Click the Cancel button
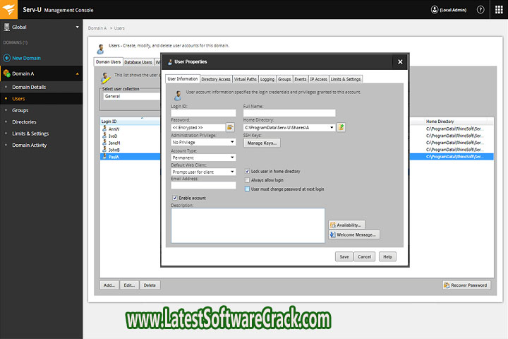508x339 pixels. pos(365,256)
